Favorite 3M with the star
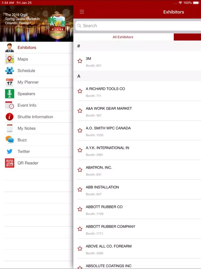201x269 pixels. [80, 61]
